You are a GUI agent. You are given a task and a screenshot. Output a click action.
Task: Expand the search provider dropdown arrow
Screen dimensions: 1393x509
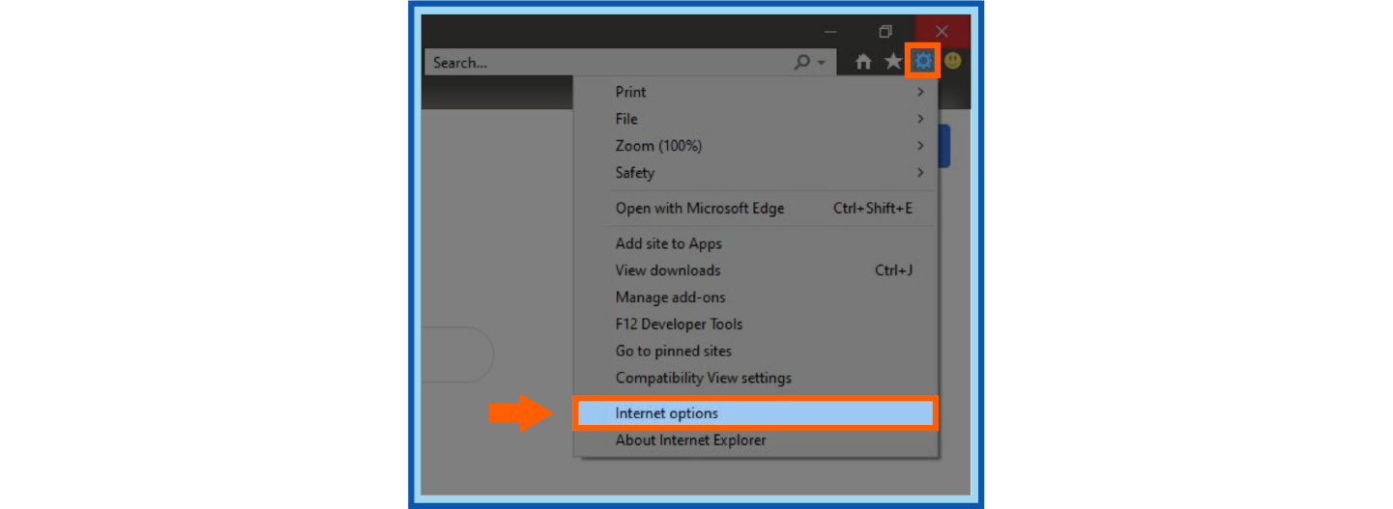(x=822, y=63)
